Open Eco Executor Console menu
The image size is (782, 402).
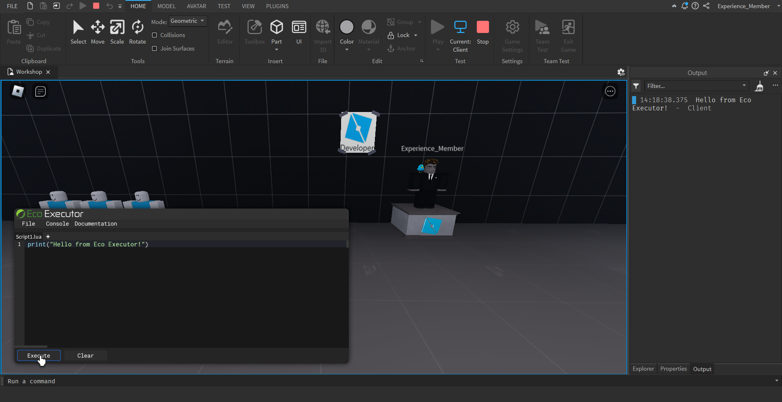57,224
